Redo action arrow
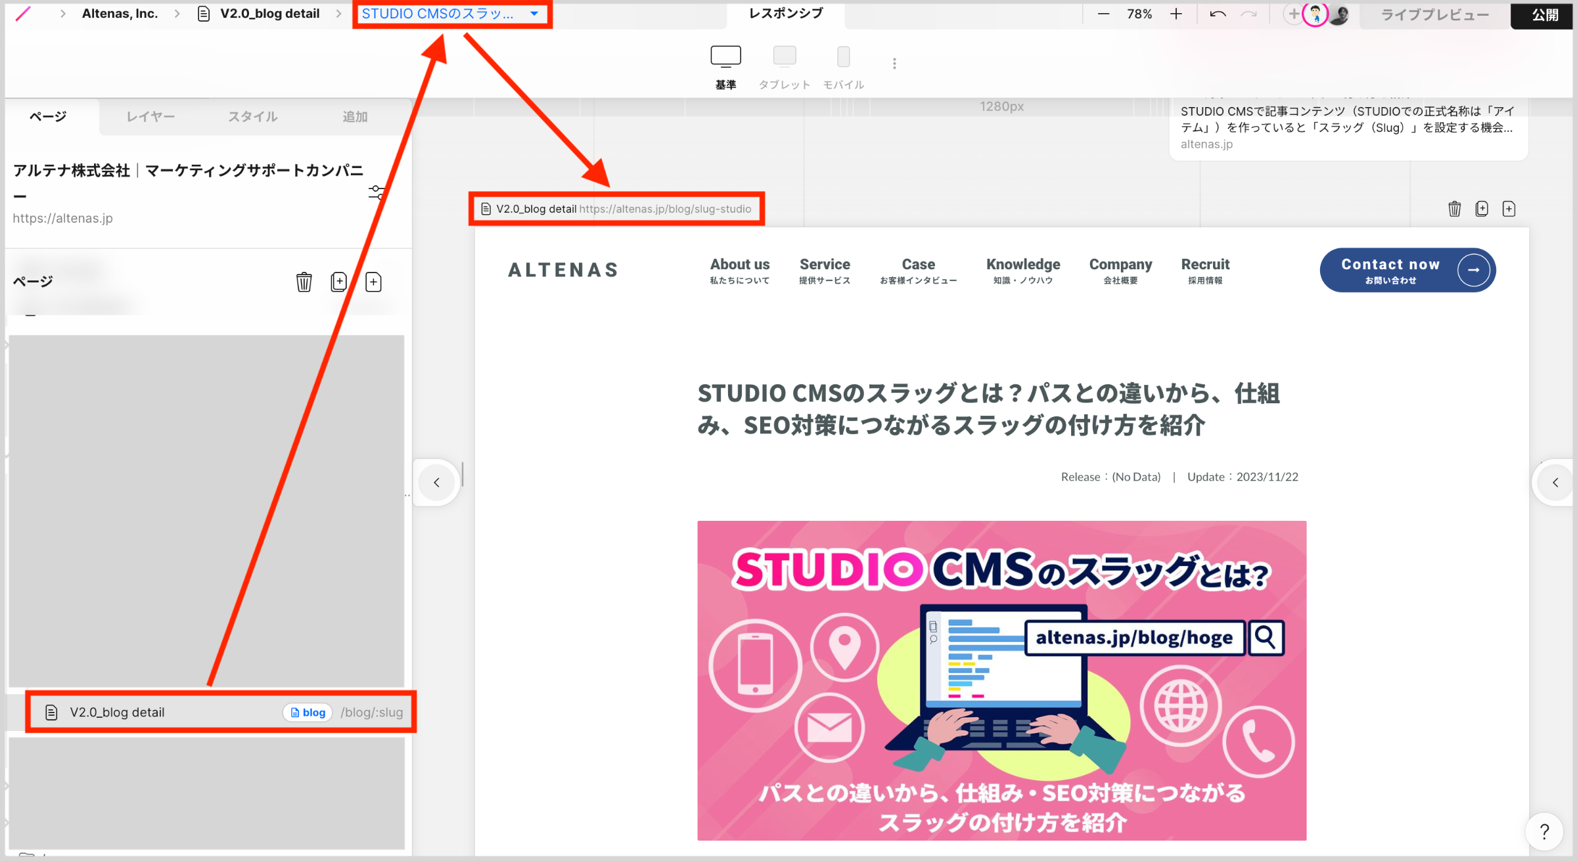1577x861 pixels. (x=1249, y=14)
